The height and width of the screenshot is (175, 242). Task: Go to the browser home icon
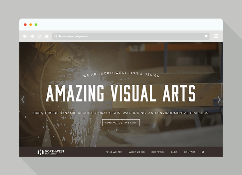click(x=46, y=36)
